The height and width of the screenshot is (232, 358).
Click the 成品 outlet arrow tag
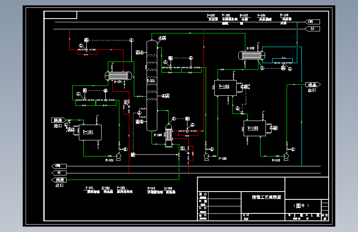click(x=313, y=85)
